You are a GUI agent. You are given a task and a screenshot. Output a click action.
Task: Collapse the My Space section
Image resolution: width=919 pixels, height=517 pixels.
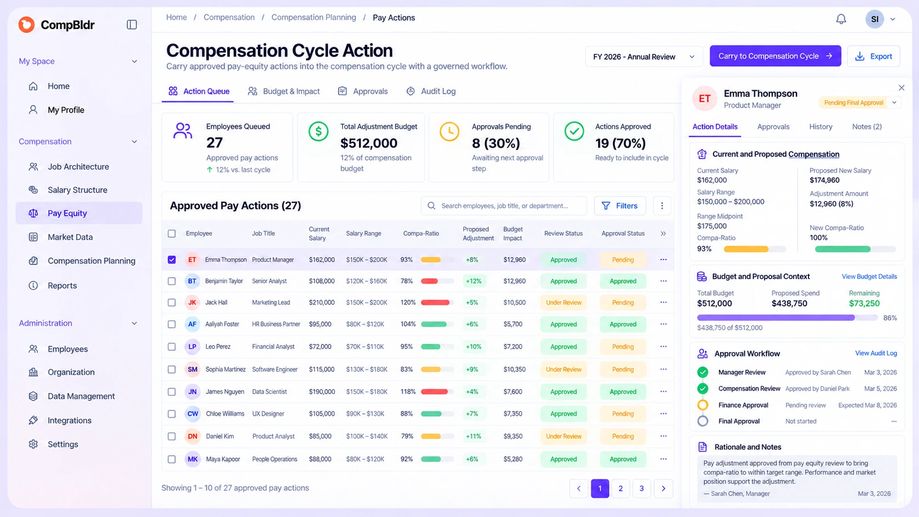pos(134,62)
